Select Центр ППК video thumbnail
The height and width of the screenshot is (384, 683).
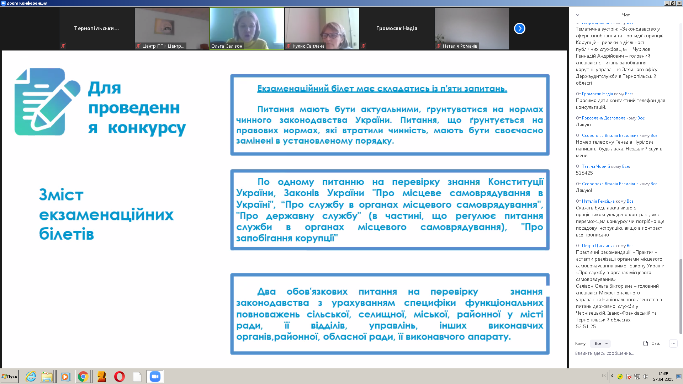point(172,28)
